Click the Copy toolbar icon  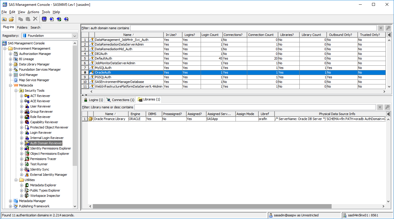coord(21,19)
